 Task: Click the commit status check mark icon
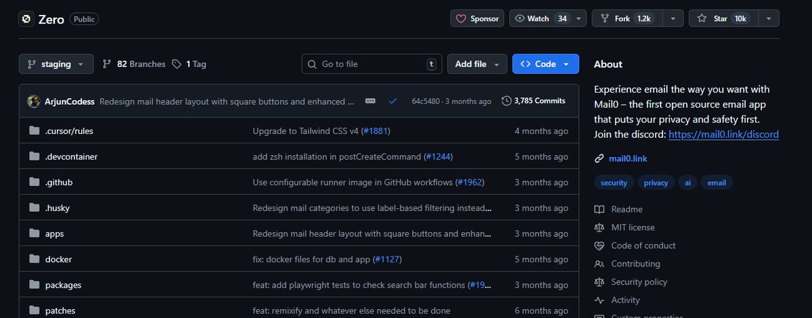[x=392, y=101]
